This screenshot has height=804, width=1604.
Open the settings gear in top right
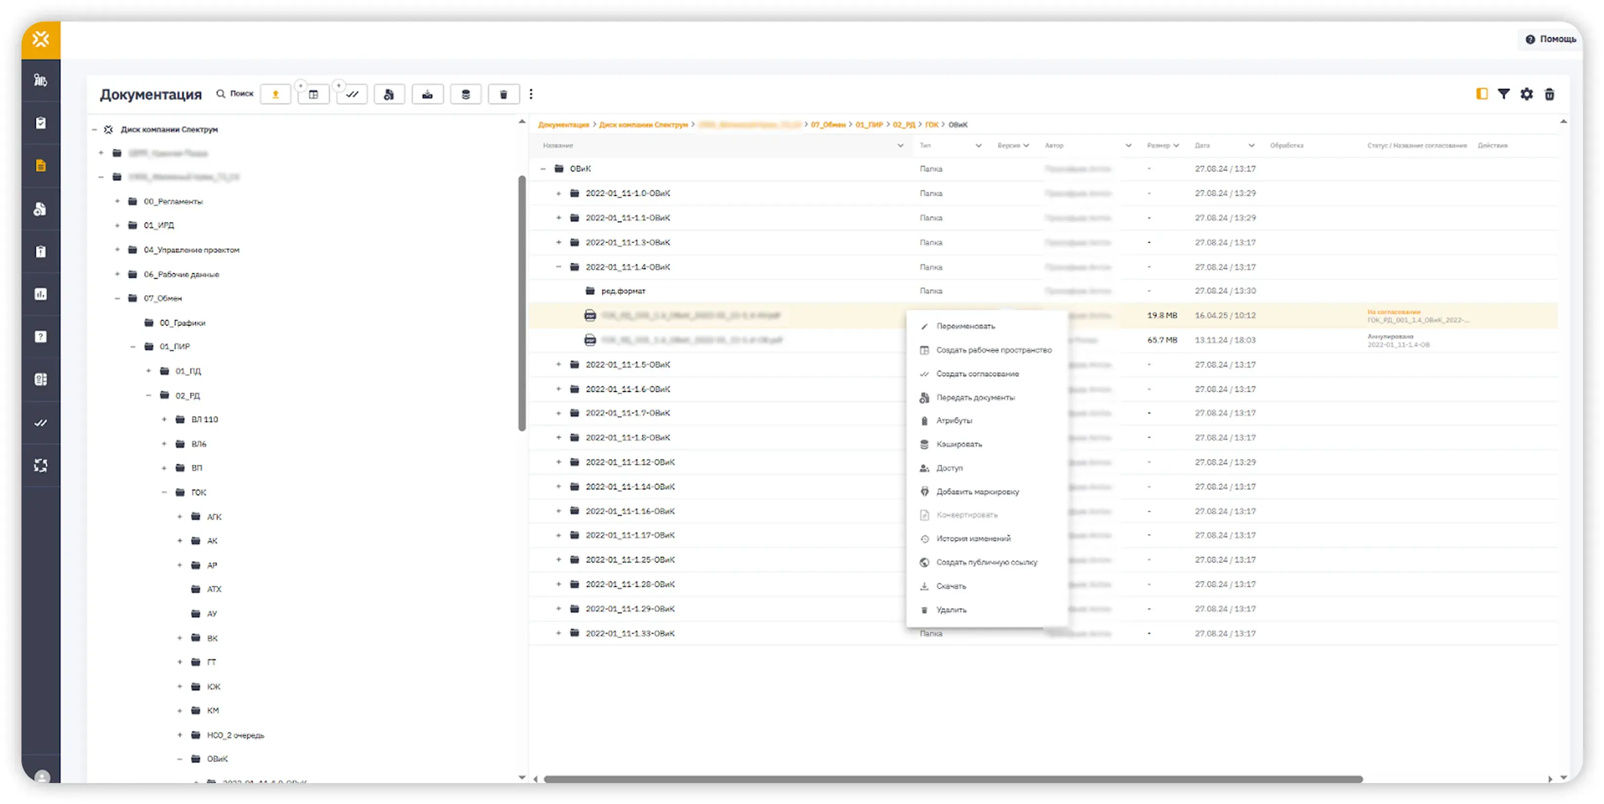(1526, 94)
